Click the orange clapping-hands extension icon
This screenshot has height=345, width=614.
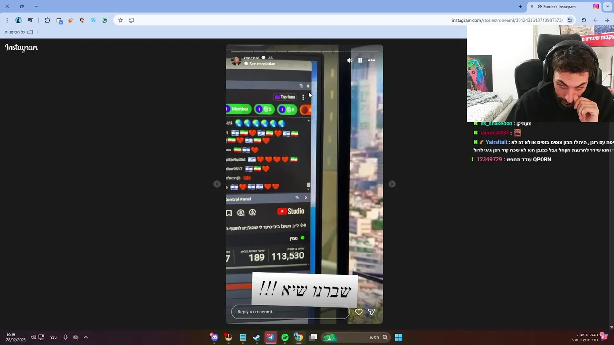71,20
